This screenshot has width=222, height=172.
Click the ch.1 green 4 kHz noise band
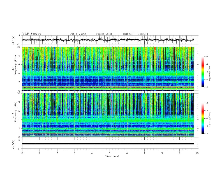point(108,73)
